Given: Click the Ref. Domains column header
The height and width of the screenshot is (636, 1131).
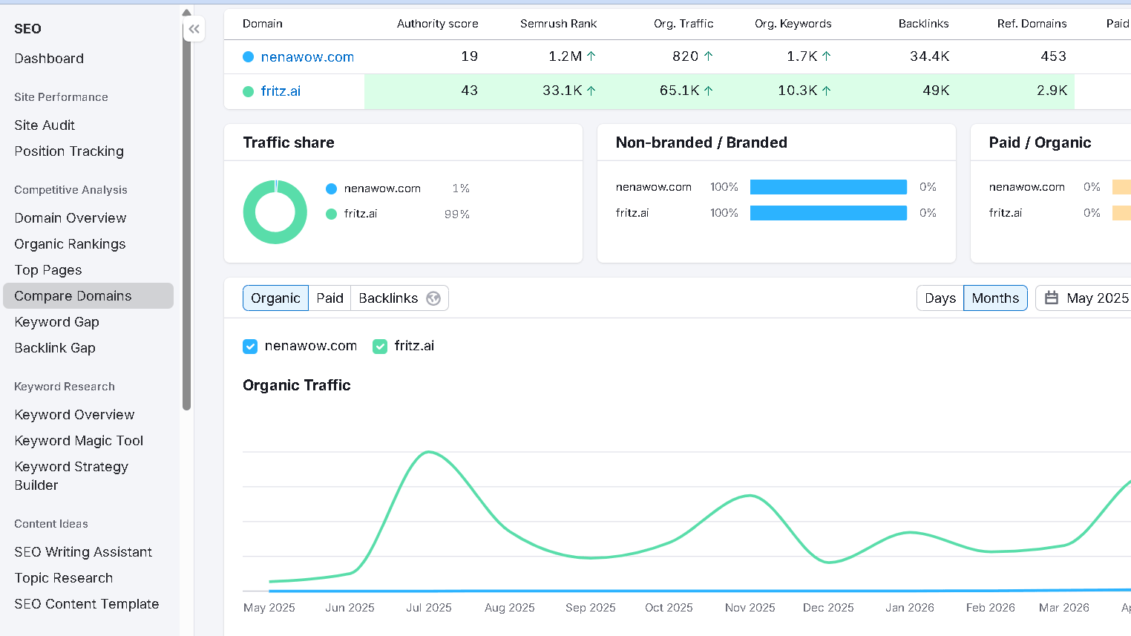Looking at the screenshot, I should (1032, 24).
